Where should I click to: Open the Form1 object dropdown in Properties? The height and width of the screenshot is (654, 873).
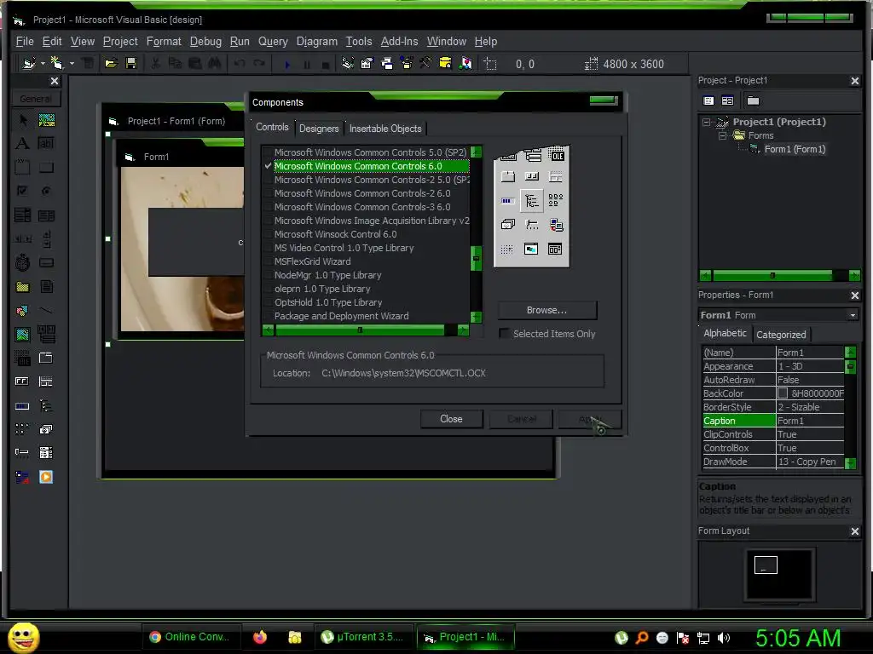853,315
